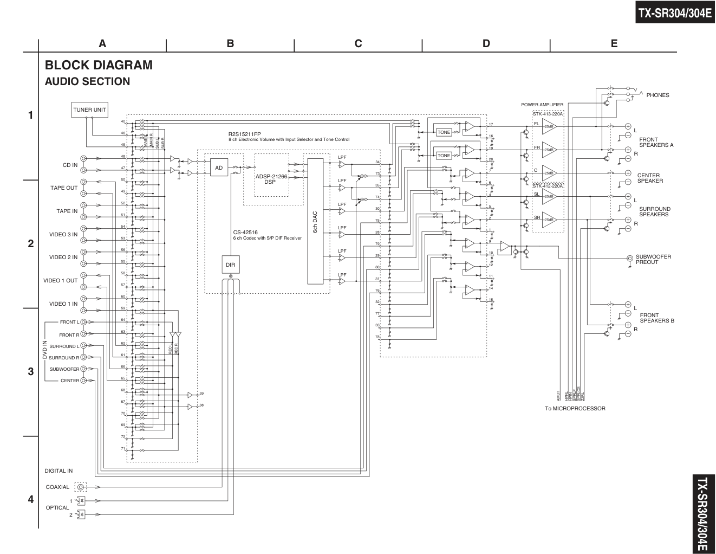The image size is (716, 554).
Task: Click the DIR receiver block
Action: (x=231, y=264)
